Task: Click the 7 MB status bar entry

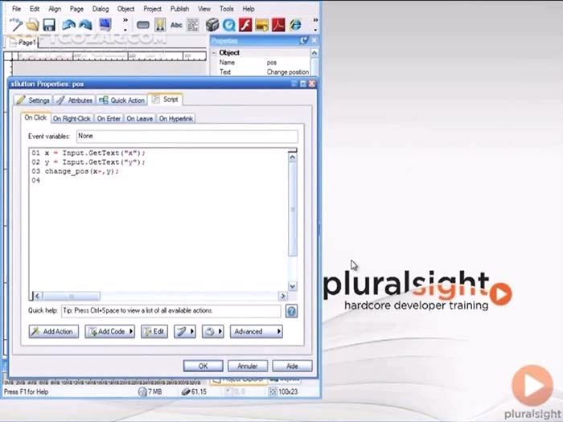Action: 150,391
